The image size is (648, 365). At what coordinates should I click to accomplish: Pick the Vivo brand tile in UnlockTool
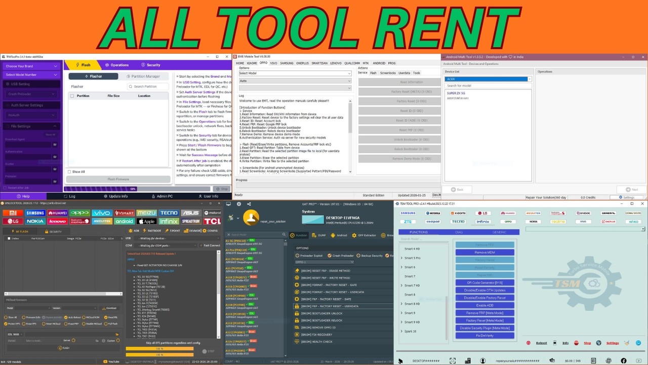(x=102, y=213)
